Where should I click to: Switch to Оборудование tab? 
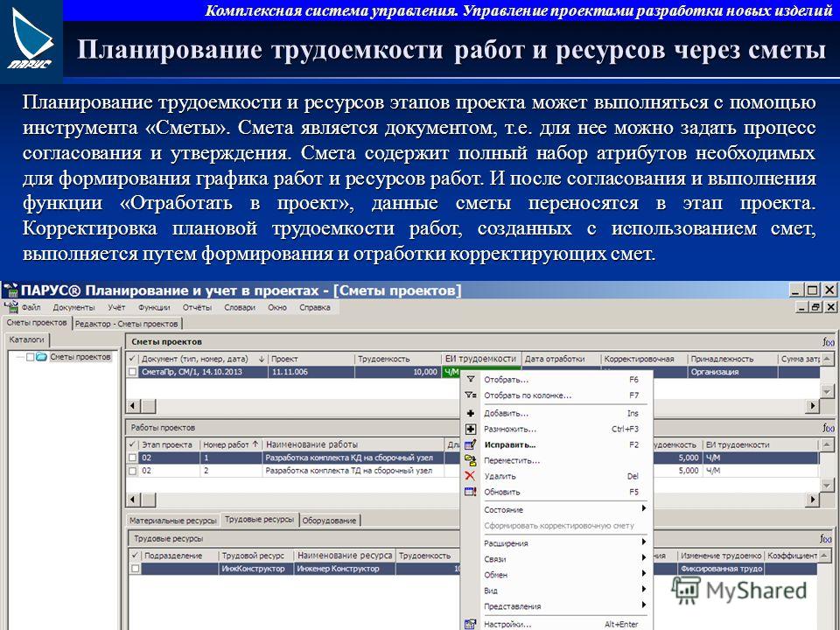pyautogui.click(x=329, y=520)
